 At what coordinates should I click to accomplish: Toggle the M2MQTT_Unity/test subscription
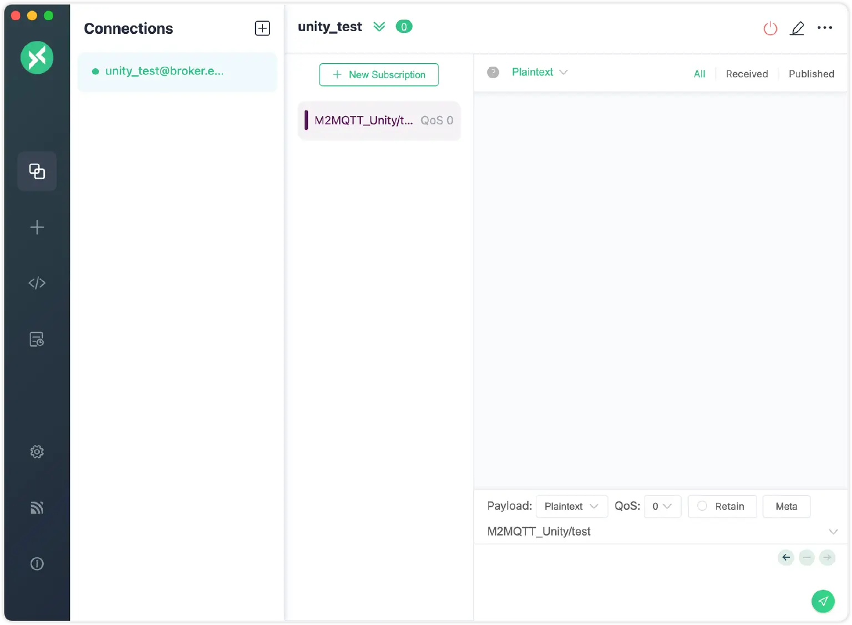(x=379, y=120)
